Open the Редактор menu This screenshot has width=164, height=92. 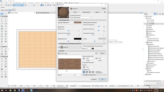pos(6,3)
